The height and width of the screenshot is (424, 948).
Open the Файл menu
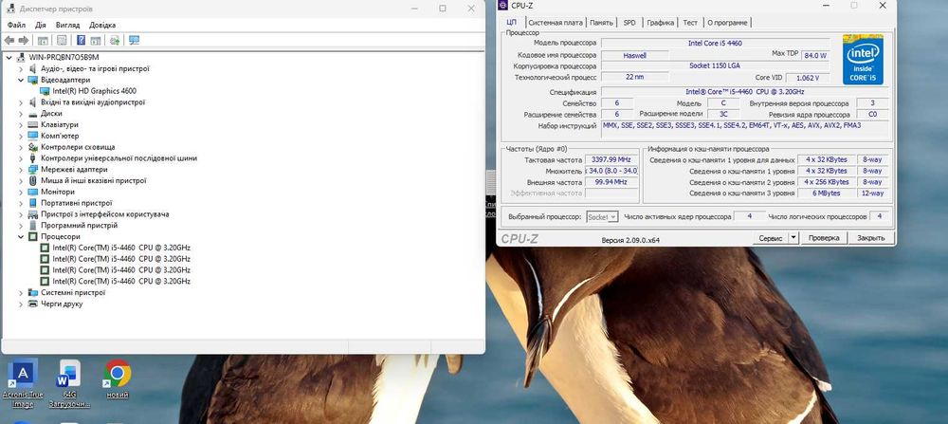tap(16, 25)
